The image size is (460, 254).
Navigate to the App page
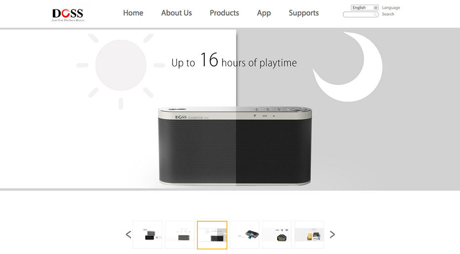(264, 13)
